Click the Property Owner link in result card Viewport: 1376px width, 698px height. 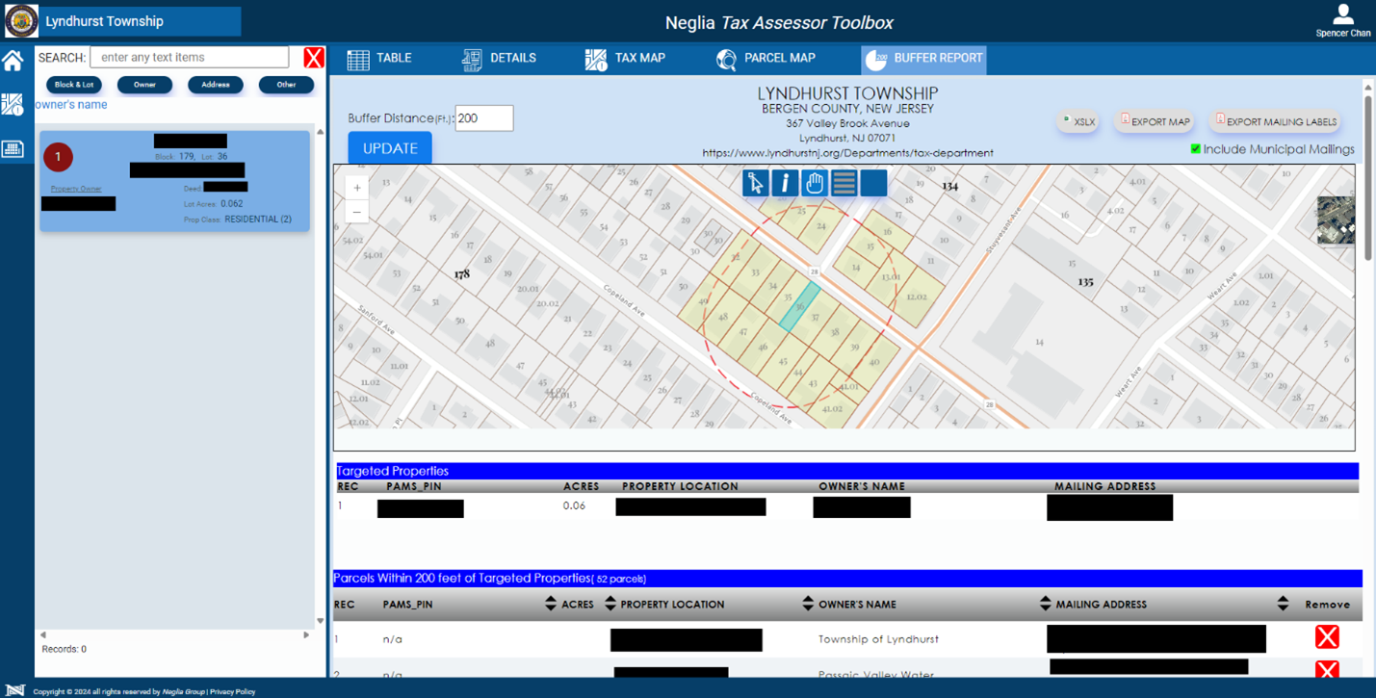[x=76, y=189]
